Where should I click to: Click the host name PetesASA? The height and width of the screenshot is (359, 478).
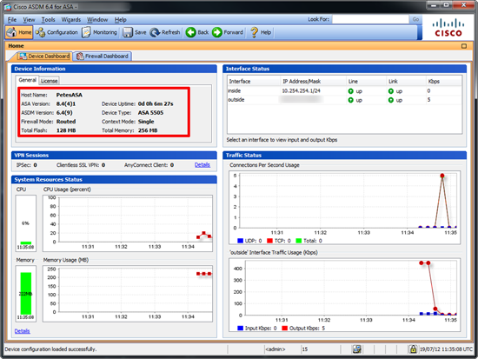pyautogui.click(x=70, y=95)
